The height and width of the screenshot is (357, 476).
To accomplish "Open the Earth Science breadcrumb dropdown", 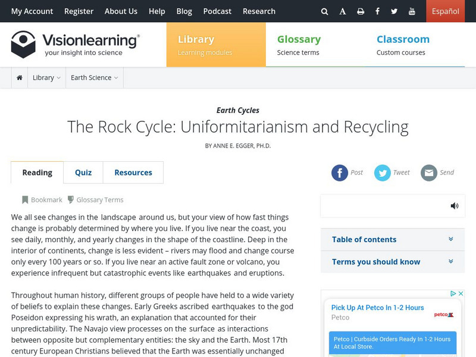I will point(94,78).
